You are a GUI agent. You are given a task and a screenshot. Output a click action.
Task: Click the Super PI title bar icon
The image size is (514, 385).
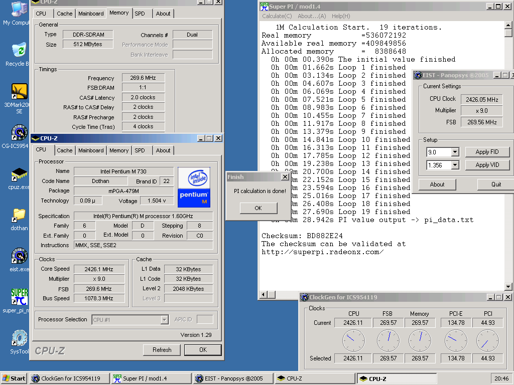click(x=264, y=6)
